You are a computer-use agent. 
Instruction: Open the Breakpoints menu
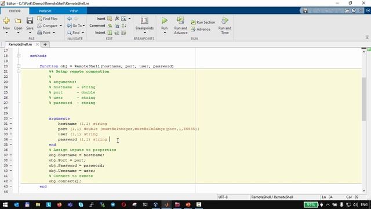(x=144, y=25)
